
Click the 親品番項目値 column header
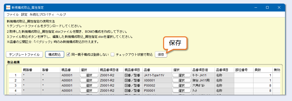pos(111,70)
